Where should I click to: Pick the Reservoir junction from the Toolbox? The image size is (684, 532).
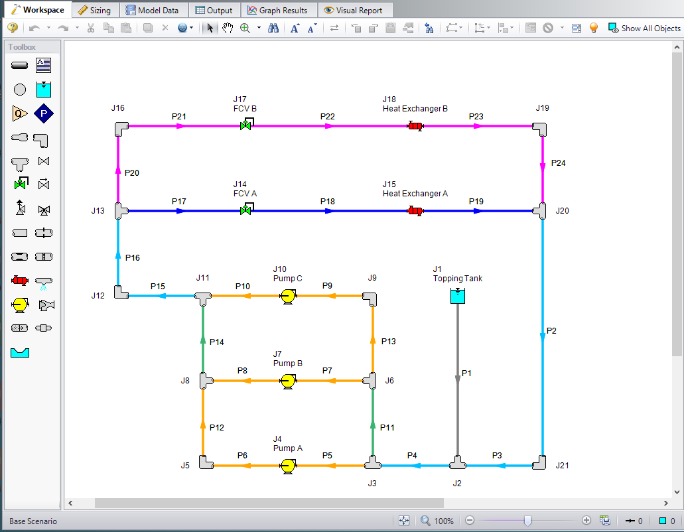(43, 90)
